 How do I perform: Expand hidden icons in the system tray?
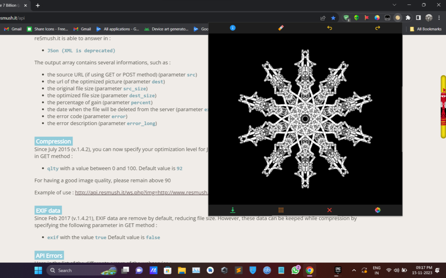tap(354, 270)
